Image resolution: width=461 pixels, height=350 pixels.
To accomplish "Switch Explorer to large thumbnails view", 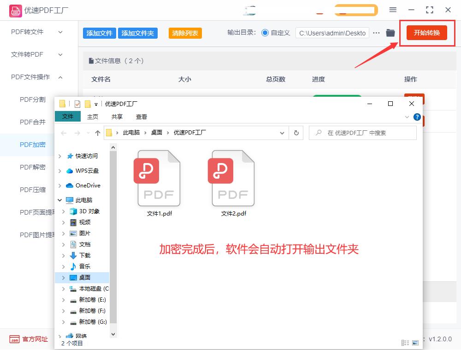I will [416, 343].
